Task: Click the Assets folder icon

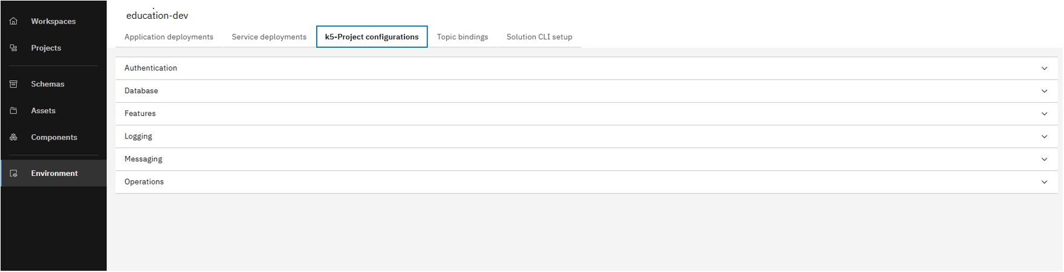Action: click(13, 111)
